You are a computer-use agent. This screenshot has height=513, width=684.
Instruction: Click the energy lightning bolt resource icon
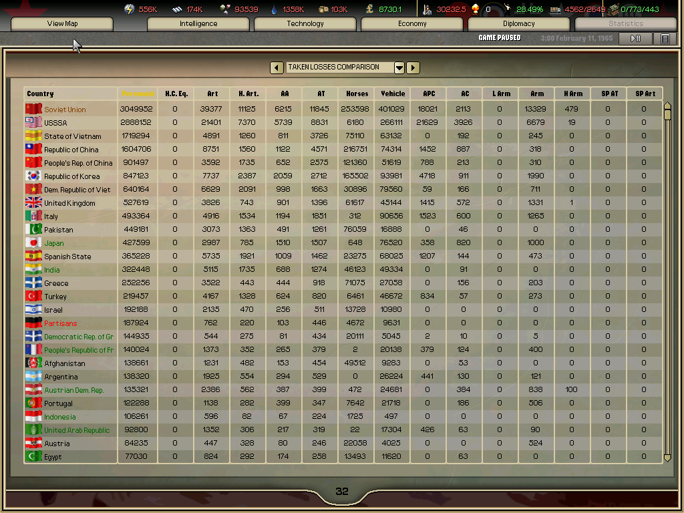pyautogui.click(x=130, y=9)
